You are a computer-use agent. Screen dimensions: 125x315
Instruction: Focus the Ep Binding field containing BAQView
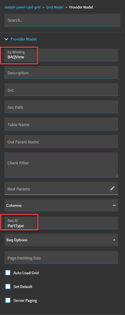point(61,55)
